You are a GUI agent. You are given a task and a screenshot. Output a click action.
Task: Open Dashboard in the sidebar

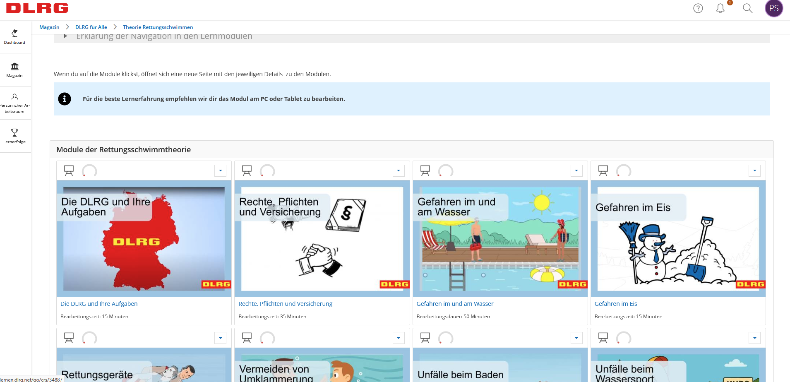point(14,37)
